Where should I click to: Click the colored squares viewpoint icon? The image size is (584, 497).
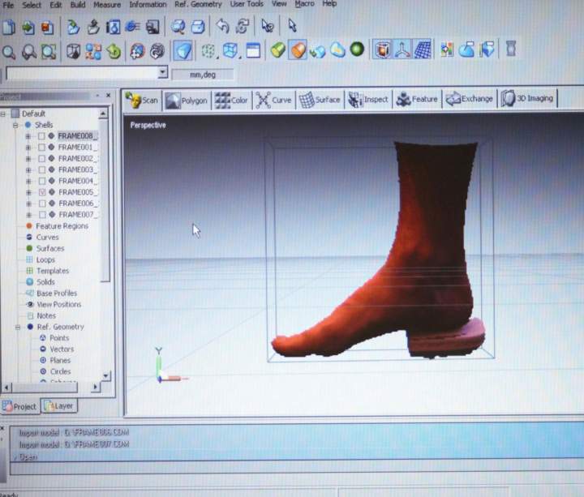coord(93,51)
